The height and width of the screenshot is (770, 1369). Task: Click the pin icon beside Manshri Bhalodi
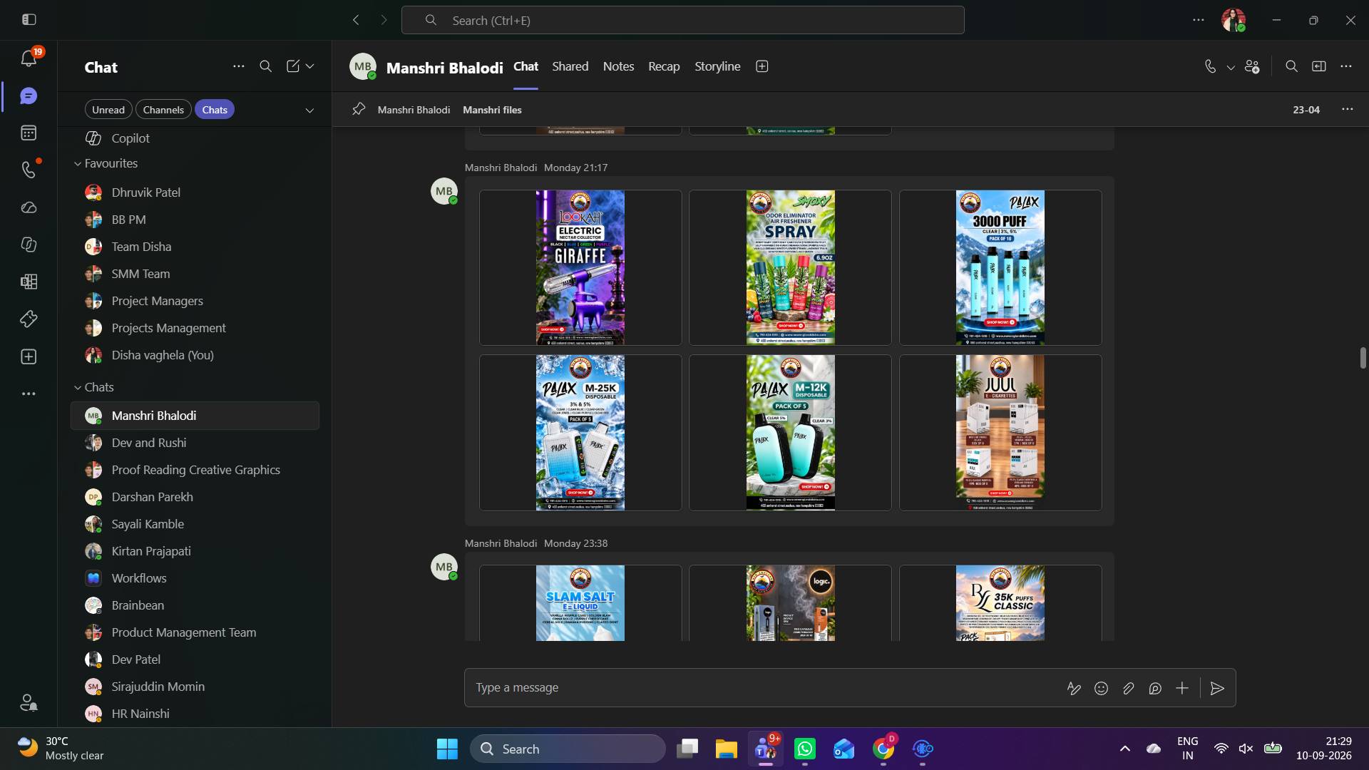[x=359, y=110]
